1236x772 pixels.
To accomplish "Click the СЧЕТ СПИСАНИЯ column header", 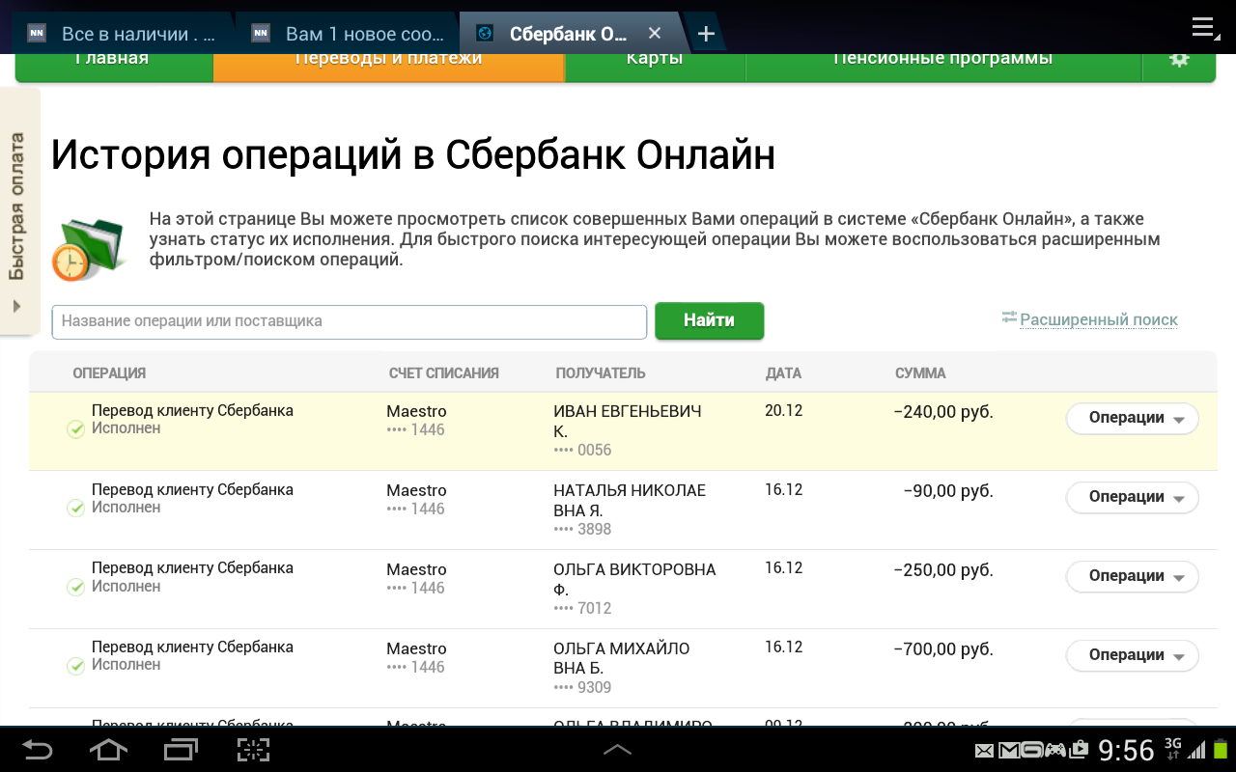I will point(443,373).
